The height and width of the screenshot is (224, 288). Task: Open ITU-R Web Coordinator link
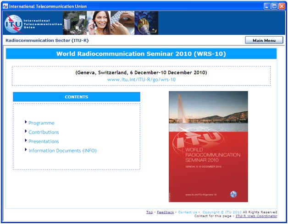[x=256, y=216]
